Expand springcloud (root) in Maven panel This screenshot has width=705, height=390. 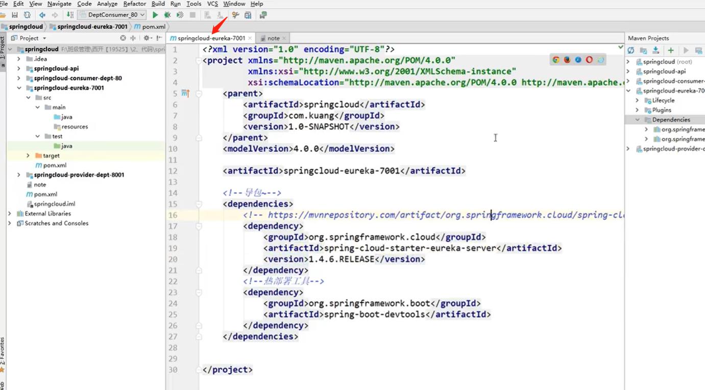click(x=628, y=62)
